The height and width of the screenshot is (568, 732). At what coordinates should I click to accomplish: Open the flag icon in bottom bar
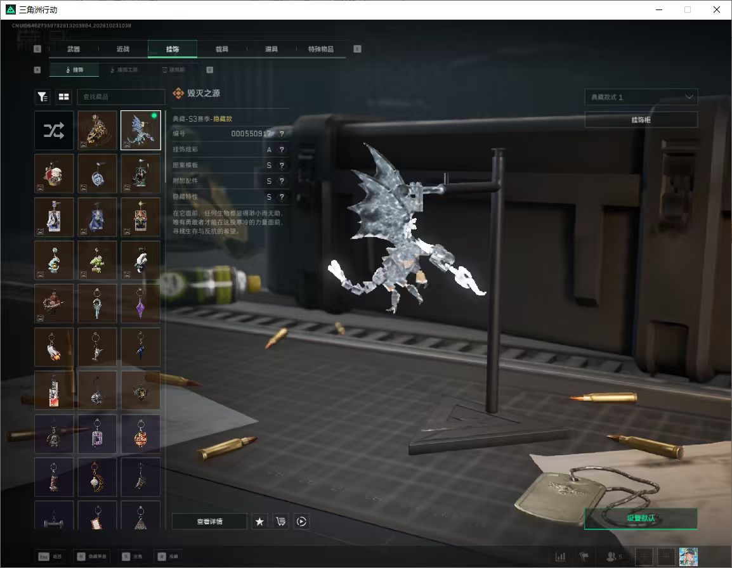click(584, 557)
